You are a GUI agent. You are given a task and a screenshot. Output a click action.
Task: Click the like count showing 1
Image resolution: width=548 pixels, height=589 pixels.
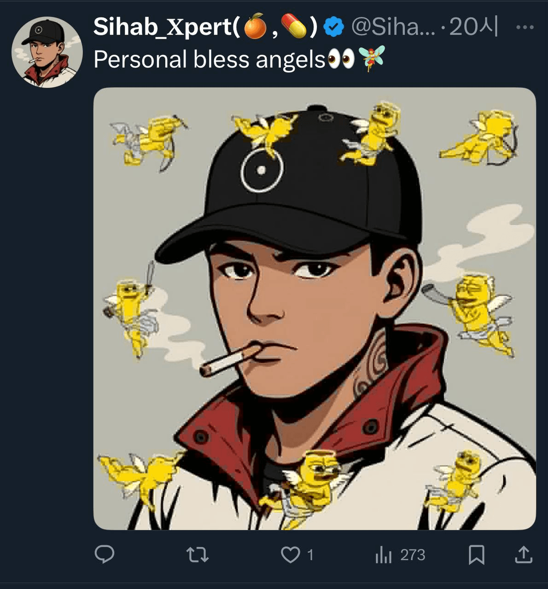point(310,555)
